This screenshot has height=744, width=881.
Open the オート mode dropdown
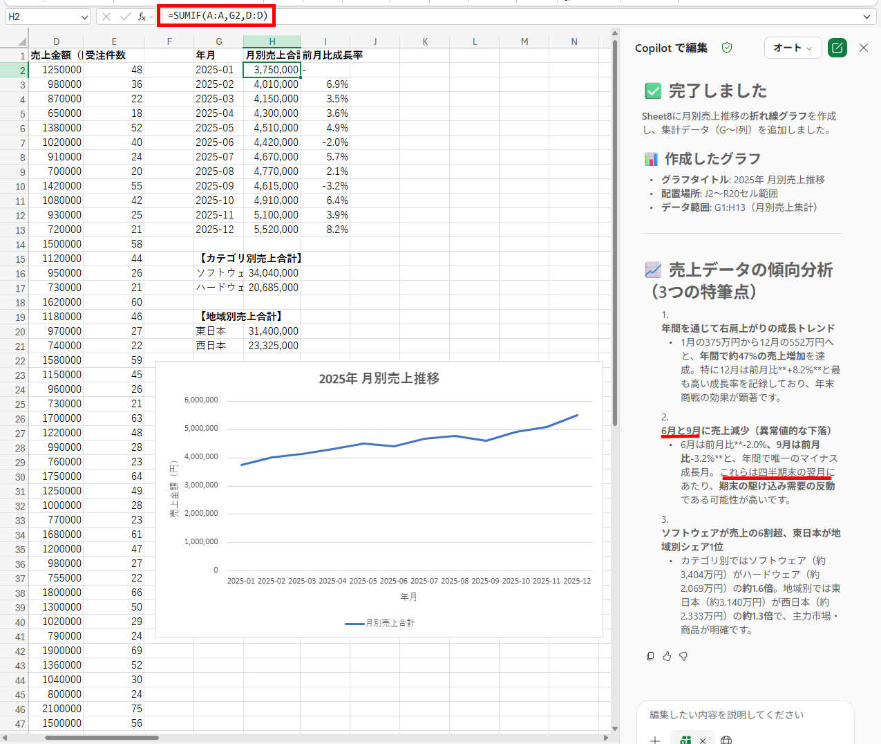click(x=793, y=48)
